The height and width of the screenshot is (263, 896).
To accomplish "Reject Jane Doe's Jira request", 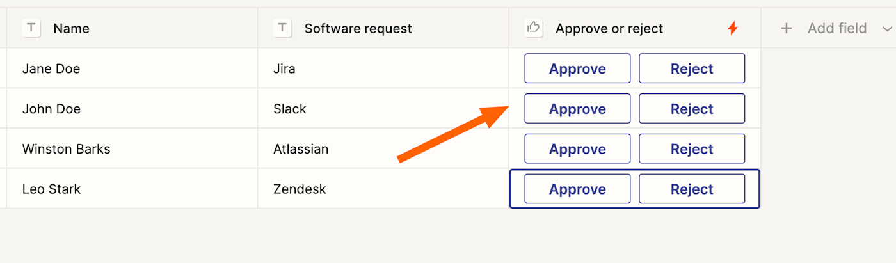I will coord(692,68).
